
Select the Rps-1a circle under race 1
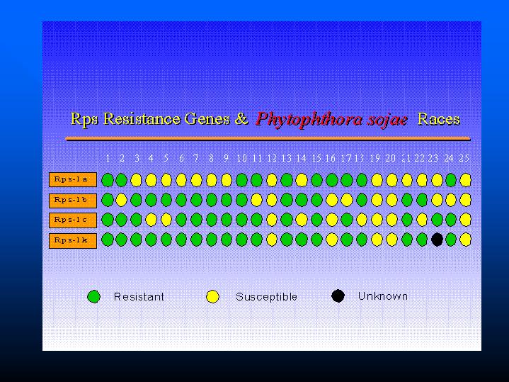tap(107, 180)
